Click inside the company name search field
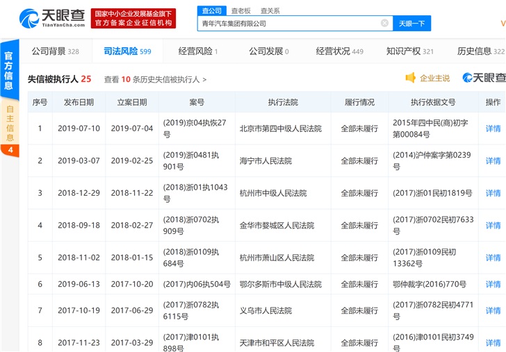 tap(288, 24)
